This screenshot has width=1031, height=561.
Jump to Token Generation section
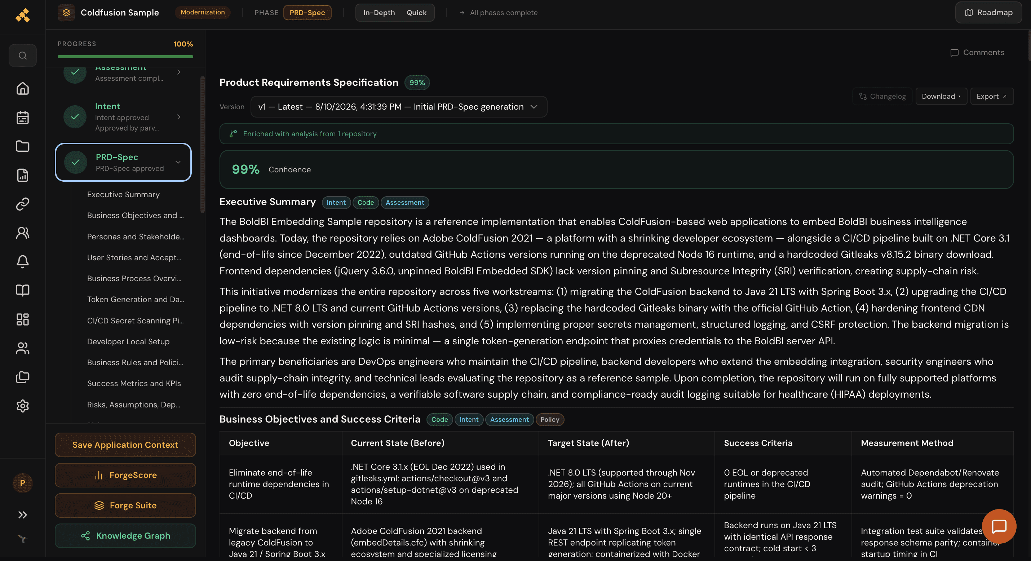point(136,300)
